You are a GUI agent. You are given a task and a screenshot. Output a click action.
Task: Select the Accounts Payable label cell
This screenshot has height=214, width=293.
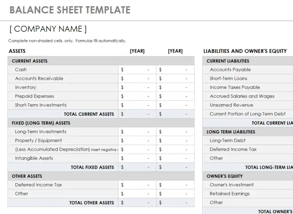click(x=248, y=70)
